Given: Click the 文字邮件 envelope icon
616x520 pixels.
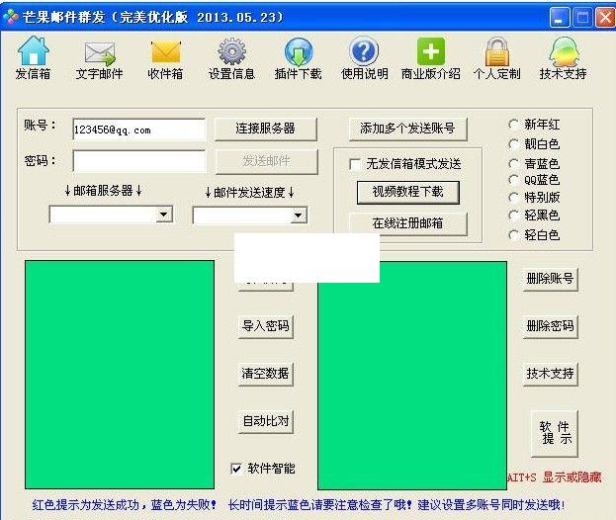Looking at the screenshot, I should click(99, 52).
